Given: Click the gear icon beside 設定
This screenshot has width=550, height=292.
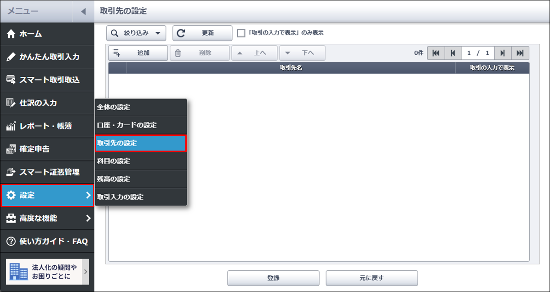Looking at the screenshot, I should [x=11, y=195].
